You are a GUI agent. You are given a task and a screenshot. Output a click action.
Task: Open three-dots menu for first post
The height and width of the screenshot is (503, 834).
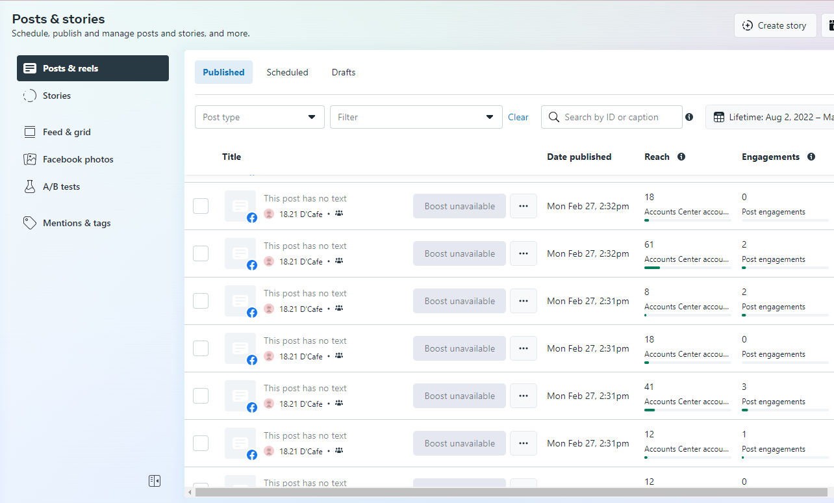[524, 206]
